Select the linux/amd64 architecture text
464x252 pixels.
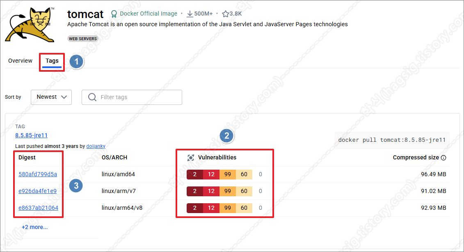[118, 174]
